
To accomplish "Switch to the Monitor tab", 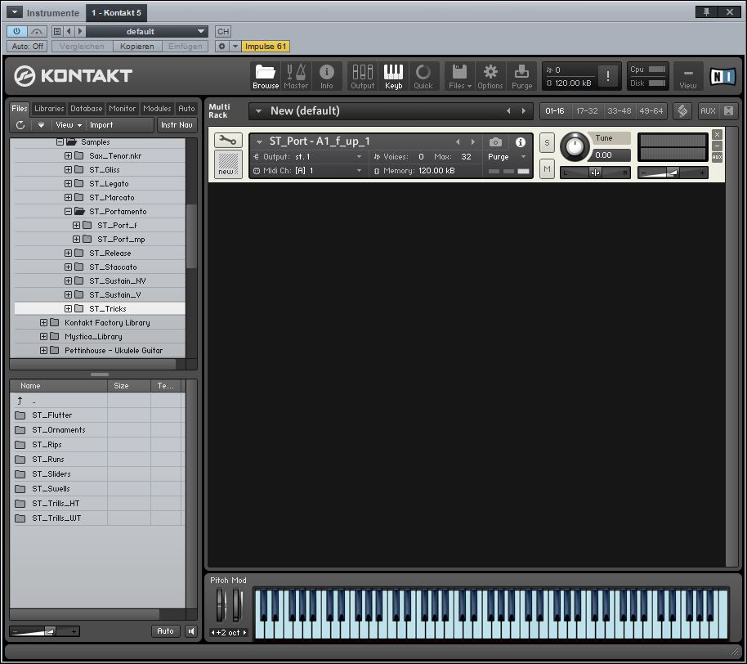I will [123, 109].
